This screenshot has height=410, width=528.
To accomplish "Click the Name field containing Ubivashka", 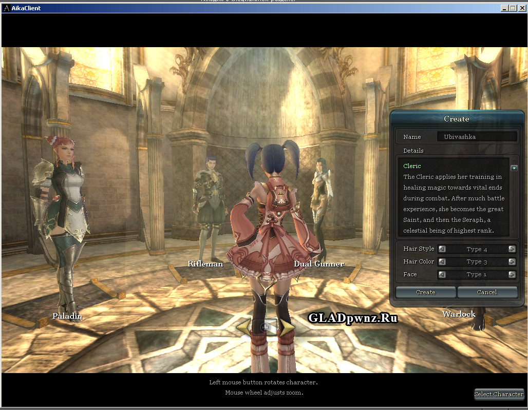I will tap(476, 137).
